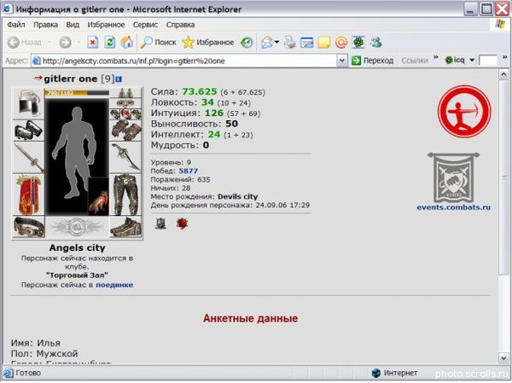
Task: Click the blue info icon beside gitlerr one
Action: click(119, 79)
